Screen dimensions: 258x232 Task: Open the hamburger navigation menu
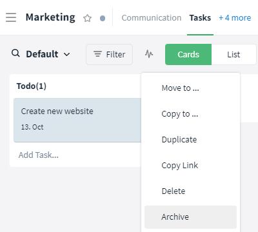[11, 17]
